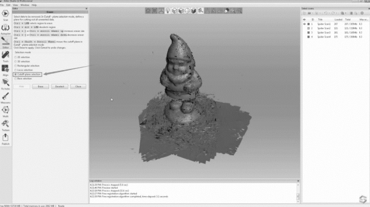Open the Align tool in sidebar
Viewport: 370px width, 207px height.
[x=6, y=70]
